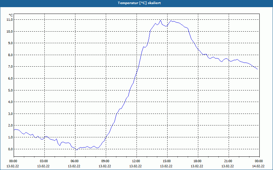
Task: Click the 10,0 y-axis value
Action: (10, 31)
